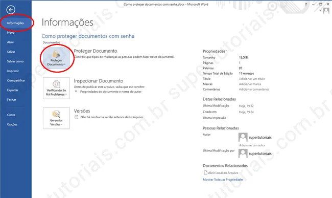This screenshot has width=332, height=198.
Task: Click the Proteger Documento heading
Action: coord(96,51)
